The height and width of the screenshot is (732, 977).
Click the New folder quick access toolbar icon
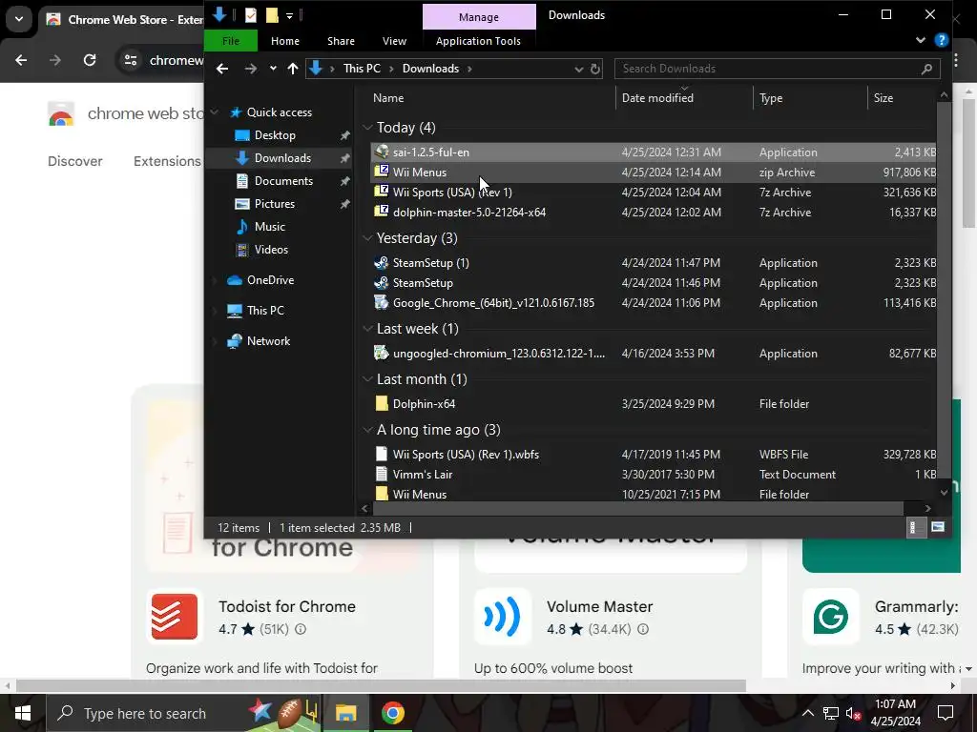tap(272, 15)
